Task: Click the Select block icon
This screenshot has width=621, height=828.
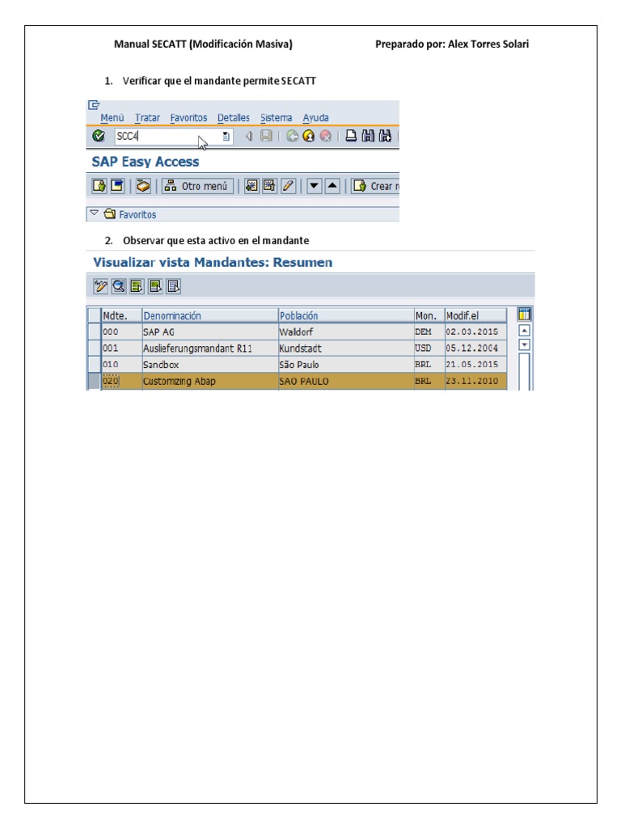Action: [155, 286]
